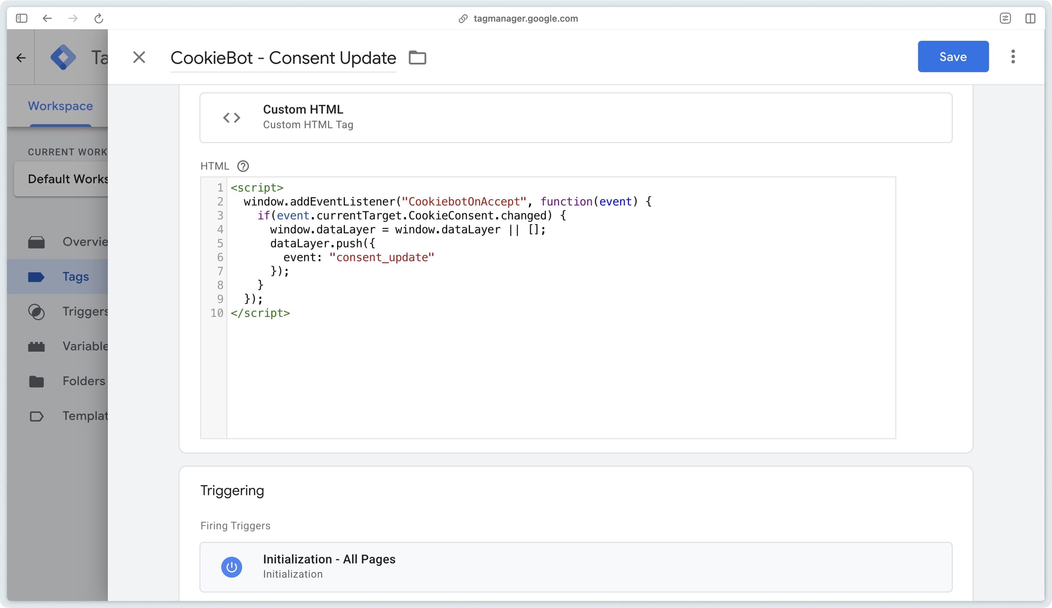Click the Save button
The height and width of the screenshot is (608, 1052).
pyautogui.click(x=953, y=57)
